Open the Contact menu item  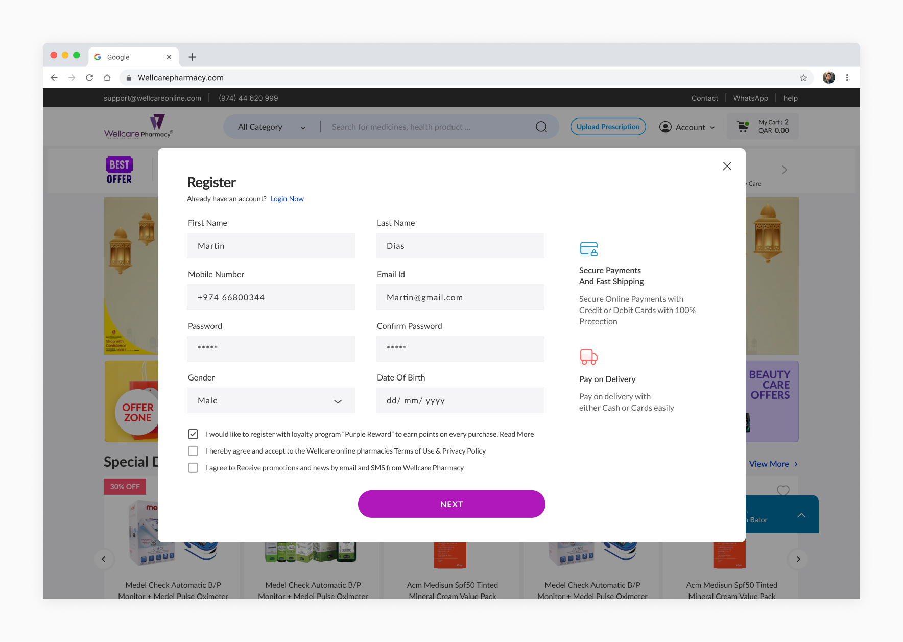click(x=704, y=98)
